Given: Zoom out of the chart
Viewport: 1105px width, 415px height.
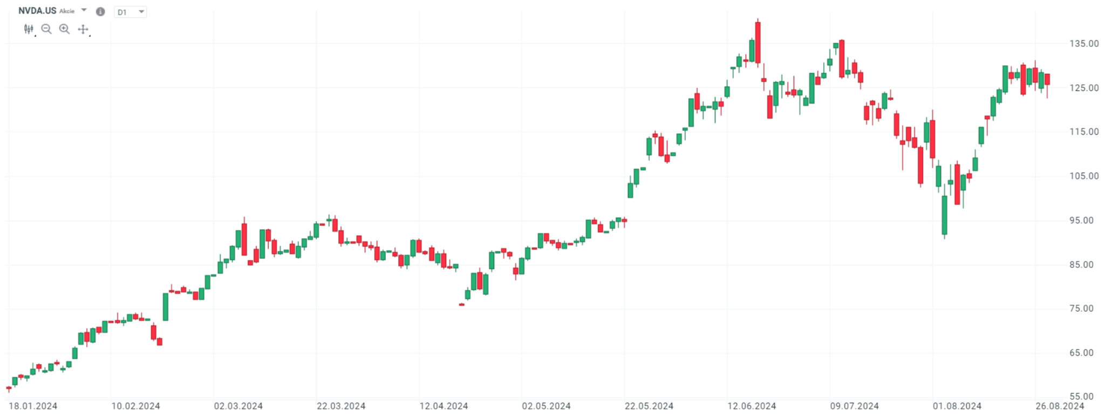Looking at the screenshot, I should [x=46, y=29].
